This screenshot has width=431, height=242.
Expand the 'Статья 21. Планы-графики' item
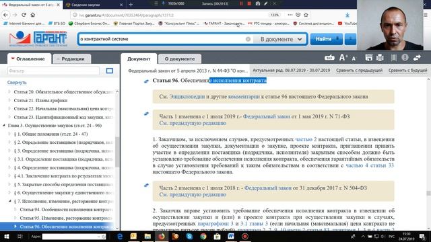point(9,100)
